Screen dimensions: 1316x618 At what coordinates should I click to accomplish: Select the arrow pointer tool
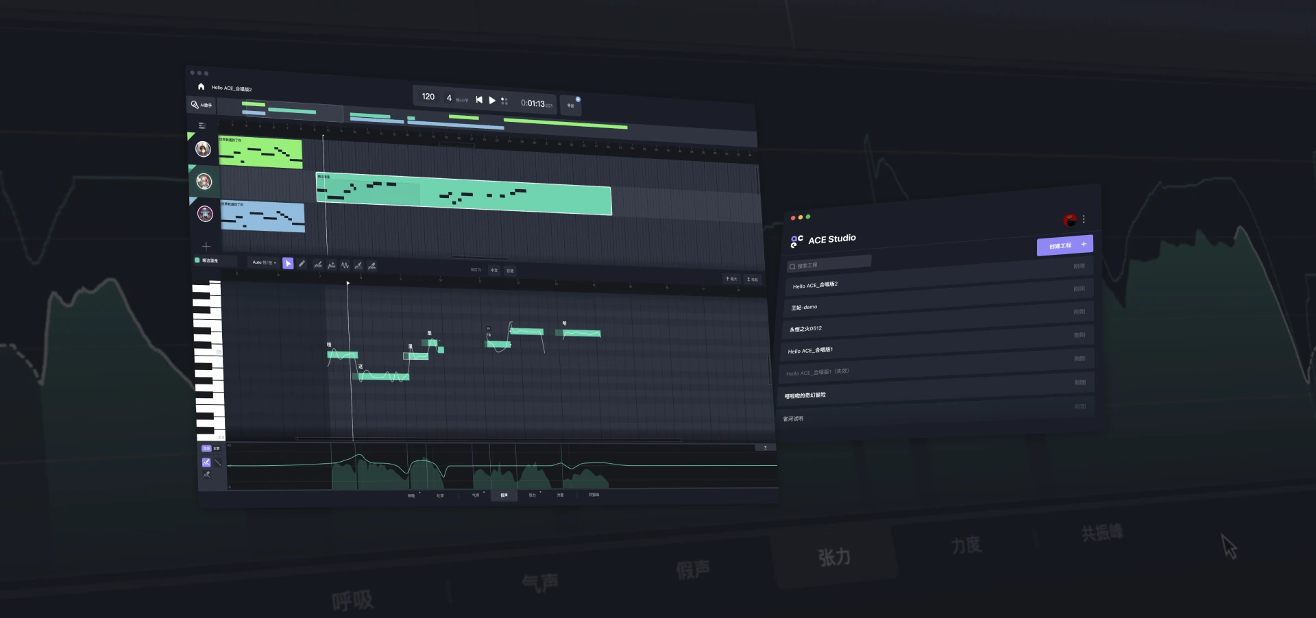coord(288,264)
